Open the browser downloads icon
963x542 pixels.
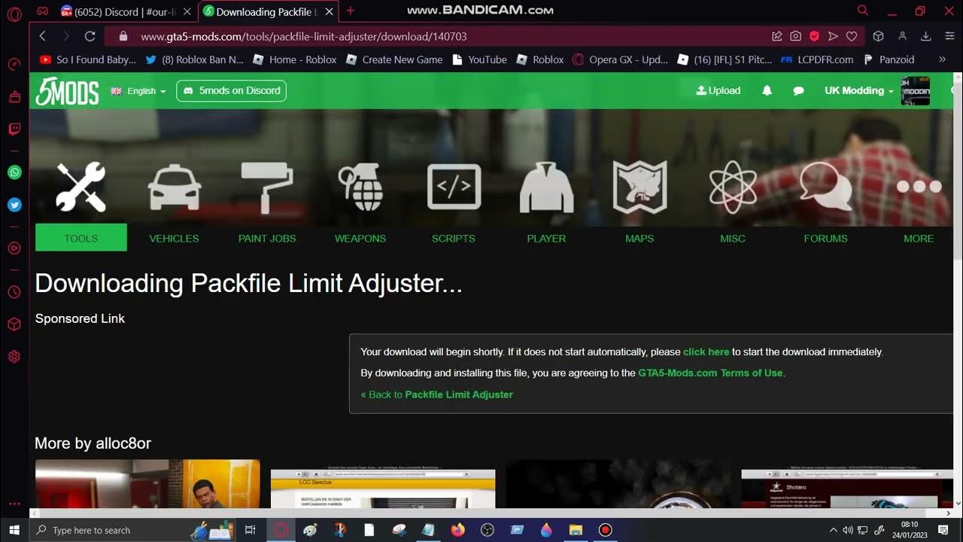(926, 36)
